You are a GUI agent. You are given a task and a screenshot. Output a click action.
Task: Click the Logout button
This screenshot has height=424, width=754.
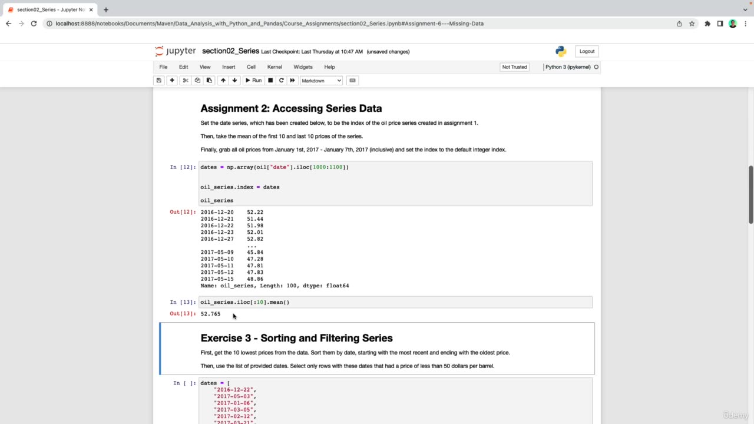click(x=587, y=51)
